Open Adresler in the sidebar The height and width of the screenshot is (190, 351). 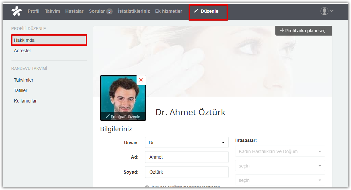click(x=22, y=51)
